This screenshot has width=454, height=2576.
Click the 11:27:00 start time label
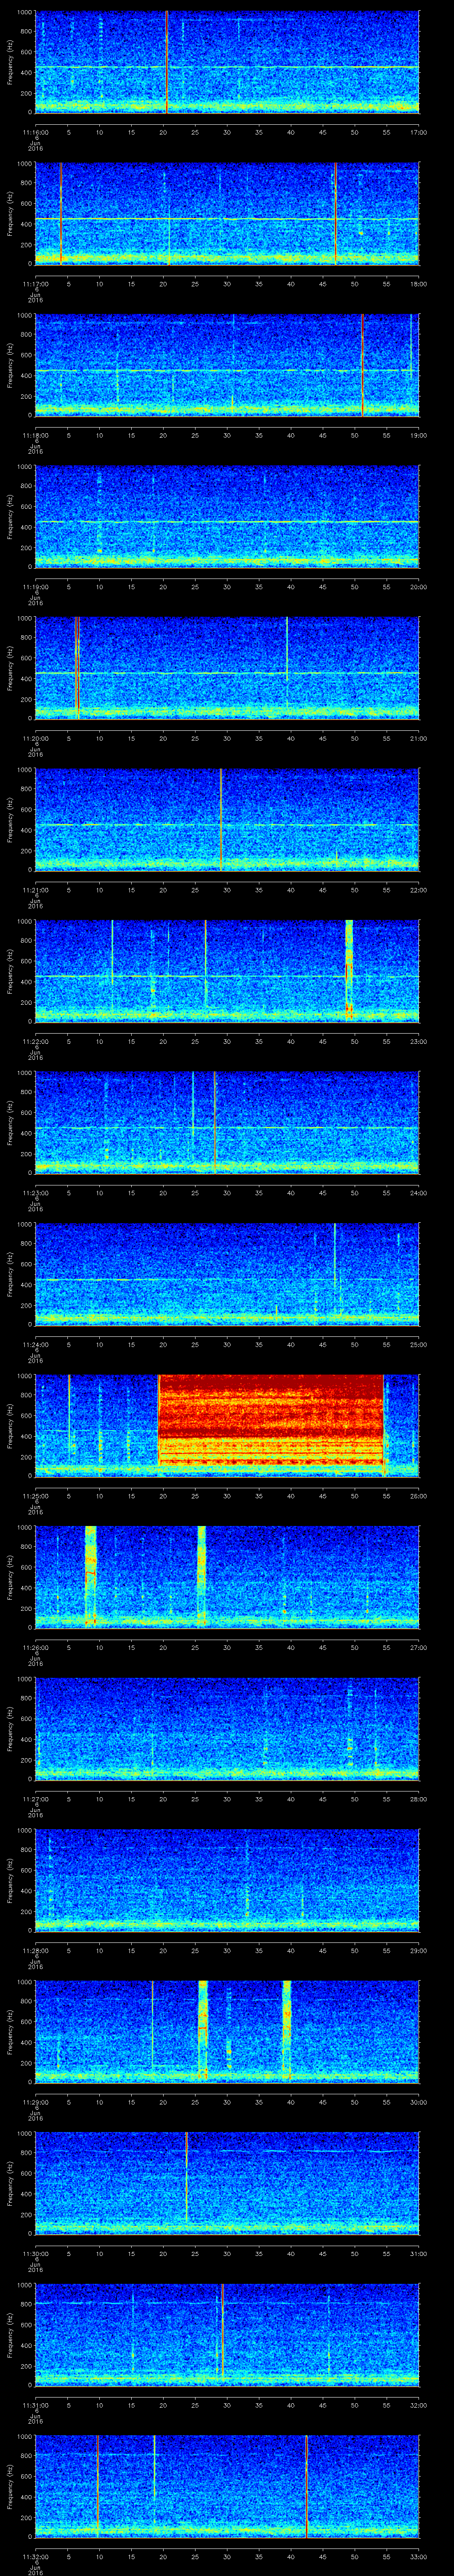35,1799
